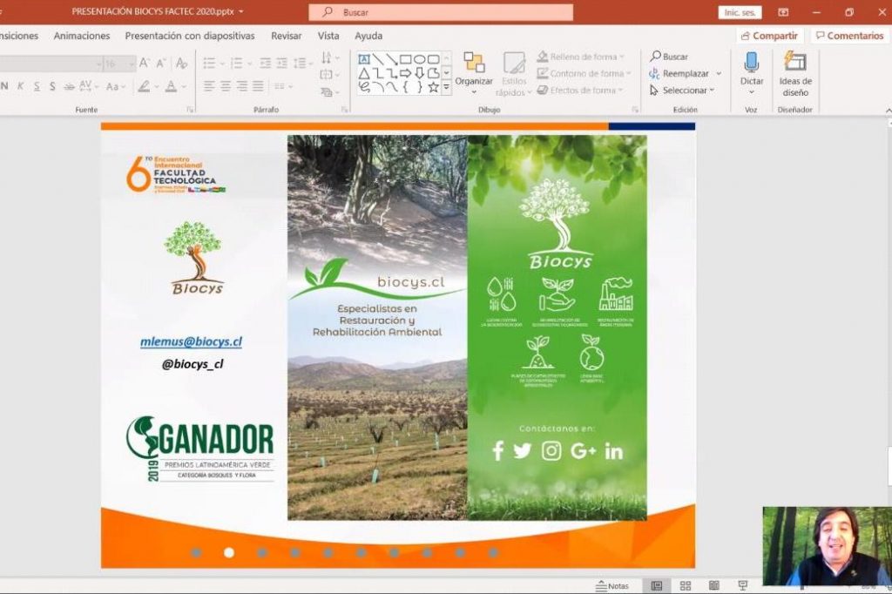This screenshot has width=892, height=594.
Task: Select the star shape
Action: pos(434,87)
